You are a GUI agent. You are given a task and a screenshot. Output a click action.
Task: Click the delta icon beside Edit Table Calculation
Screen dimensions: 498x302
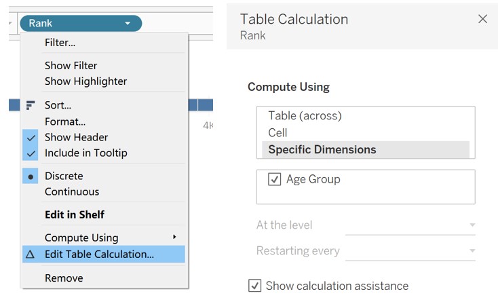tap(30, 254)
